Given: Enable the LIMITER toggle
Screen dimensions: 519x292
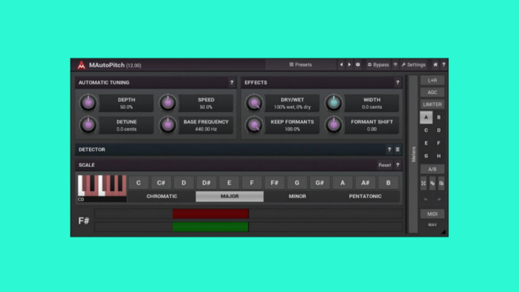Looking at the screenshot, I should tap(432, 104).
